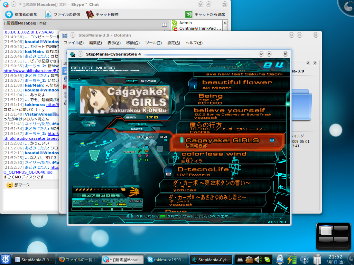354x265 pixels.
Task: Open the network monitor icon in the panel
Action: tap(280, 259)
